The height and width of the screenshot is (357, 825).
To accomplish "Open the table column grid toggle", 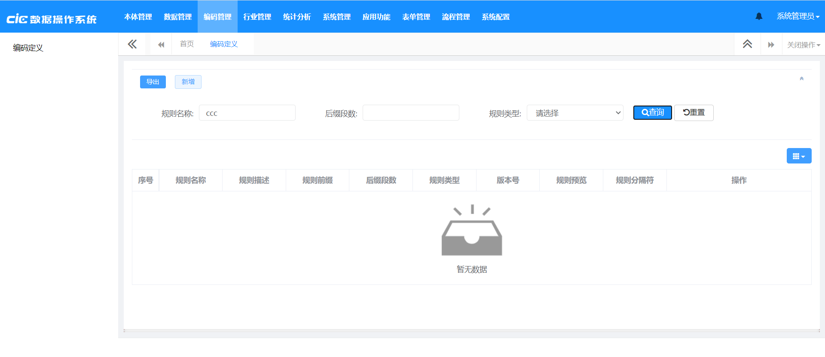I will point(799,156).
